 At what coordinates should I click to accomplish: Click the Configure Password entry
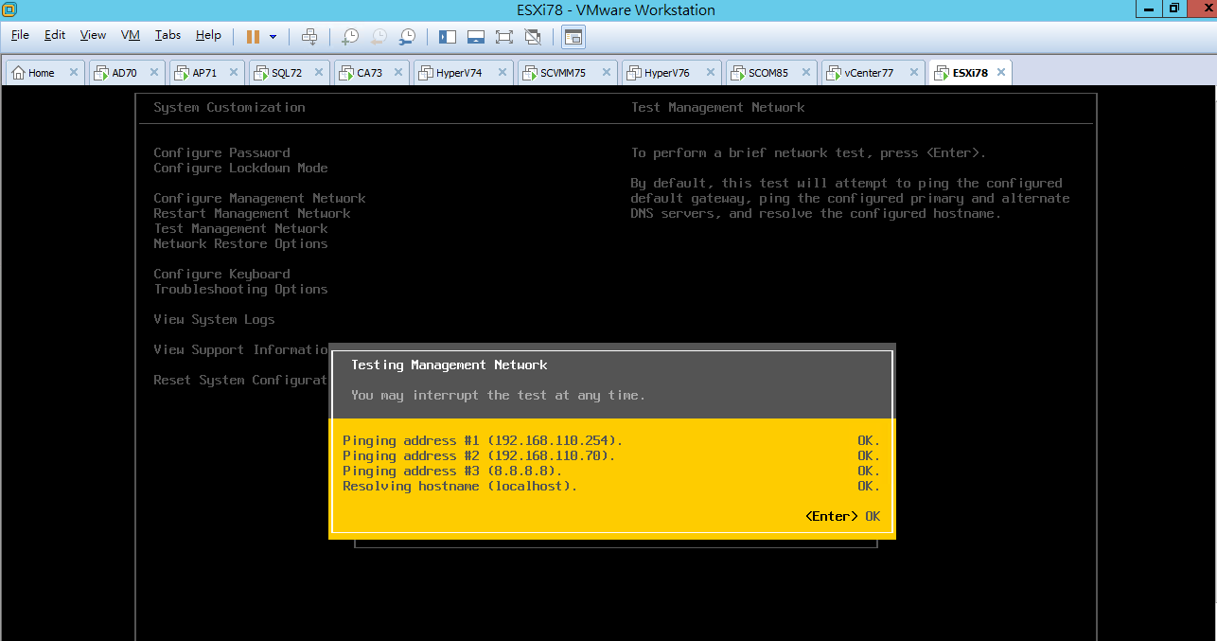(221, 152)
